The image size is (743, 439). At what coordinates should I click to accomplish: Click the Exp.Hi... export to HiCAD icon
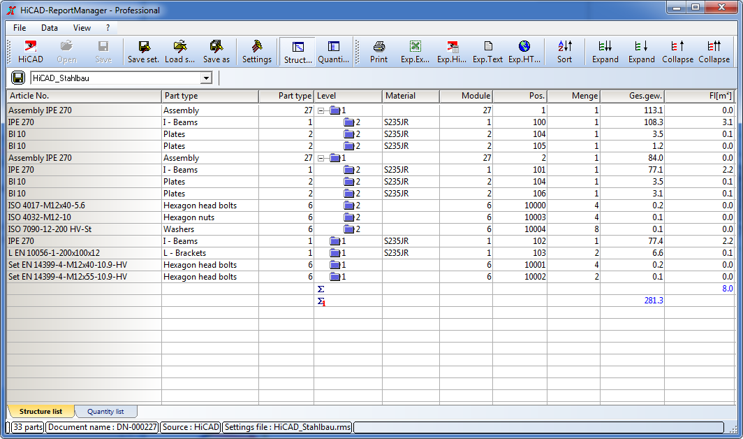(452, 52)
